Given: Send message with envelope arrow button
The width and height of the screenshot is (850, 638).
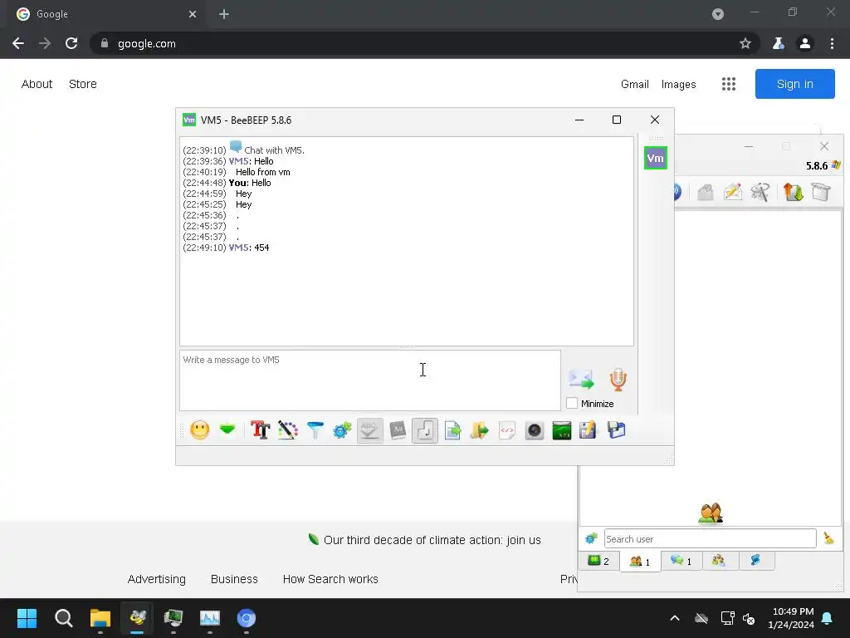Looking at the screenshot, I should tap(581, 379).
